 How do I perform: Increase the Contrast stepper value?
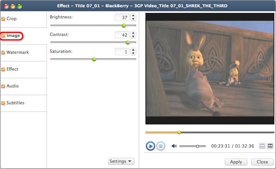[x=133, y=33]
